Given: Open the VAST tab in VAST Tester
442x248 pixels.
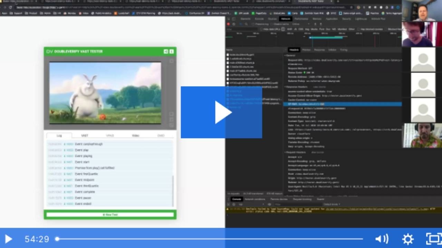Looking at the screenshot, I should [85, 135].
